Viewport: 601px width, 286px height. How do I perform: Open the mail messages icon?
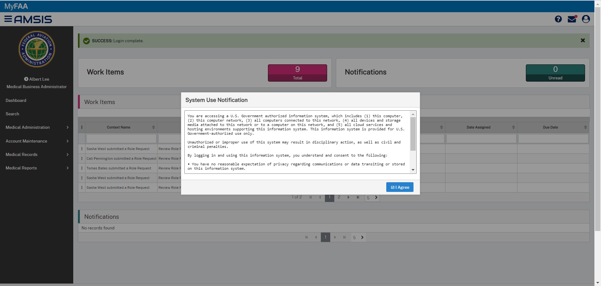coord(572,19)
